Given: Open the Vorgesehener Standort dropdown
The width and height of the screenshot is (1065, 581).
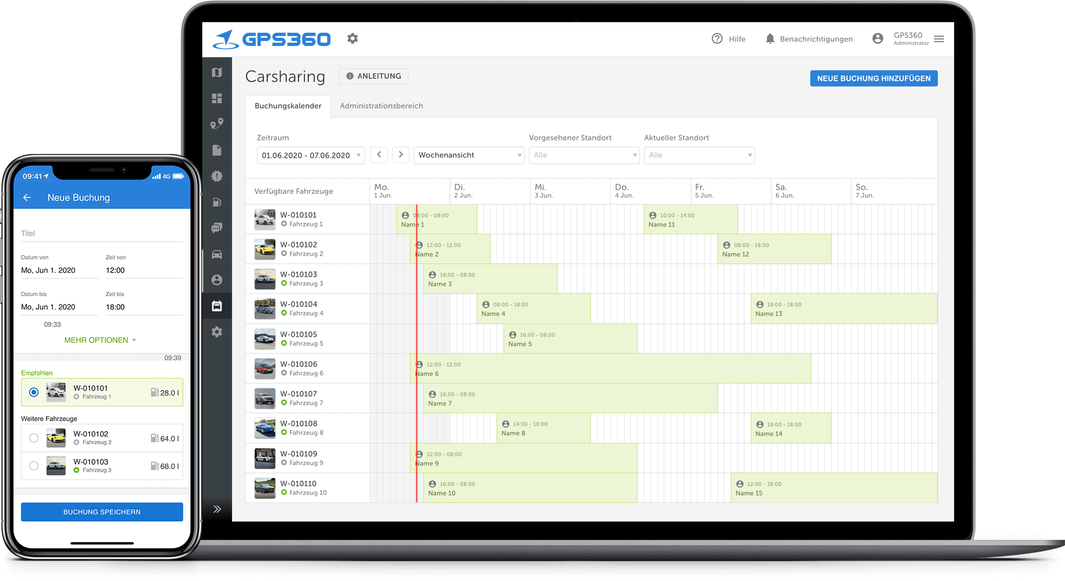Looking at the screenshot, I should coord(584,155).
